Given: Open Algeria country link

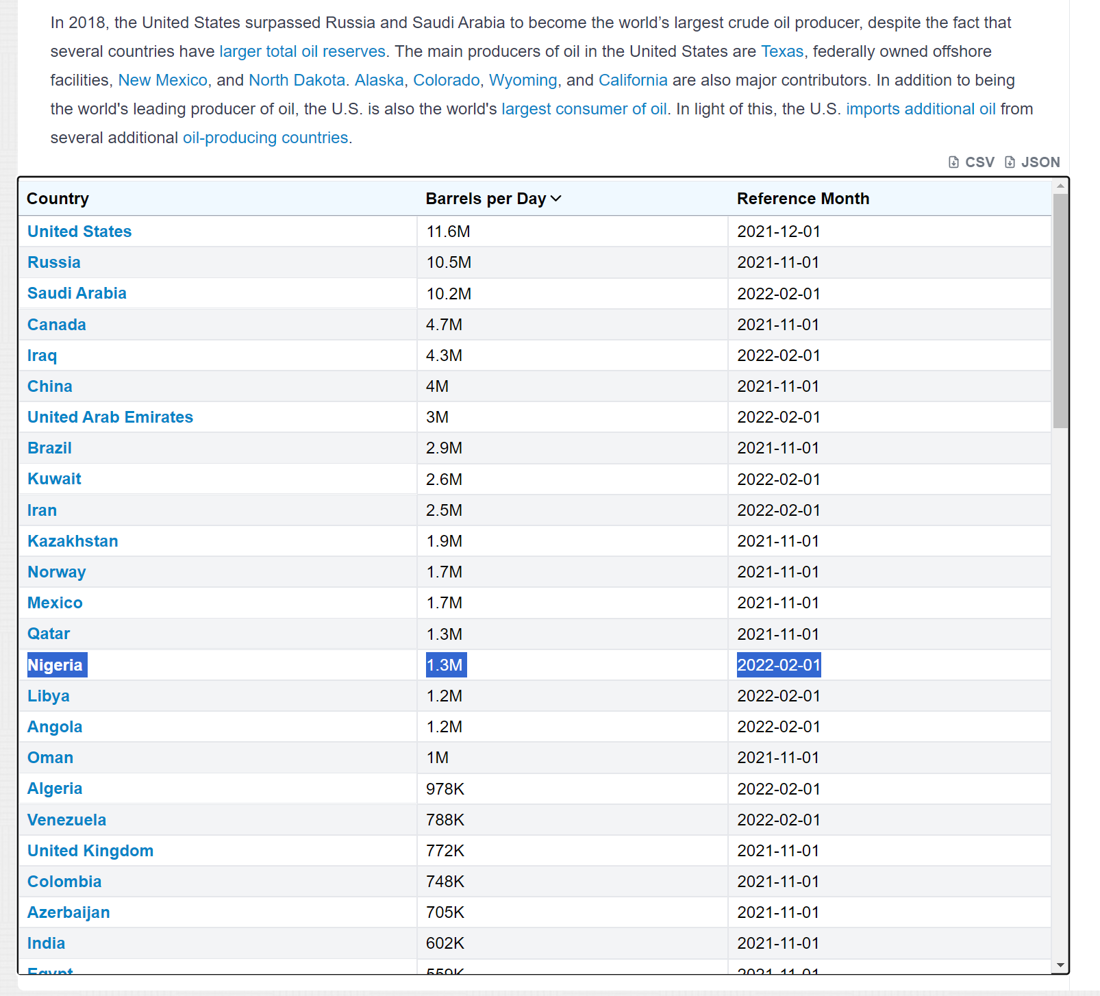Looking at the screenshot, I should point(55,788).
